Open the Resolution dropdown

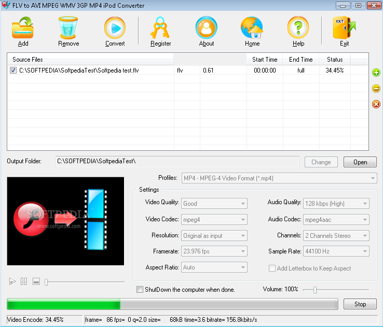click(x=214, y=236)
